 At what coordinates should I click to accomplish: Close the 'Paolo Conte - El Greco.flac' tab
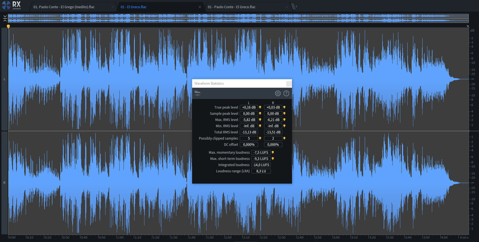click(287, 7)
